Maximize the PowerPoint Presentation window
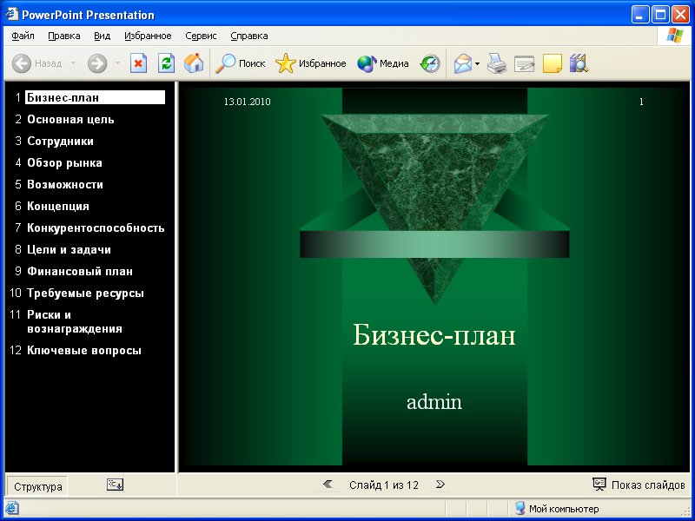Screen dimensions: 695x521 (660, 15)
